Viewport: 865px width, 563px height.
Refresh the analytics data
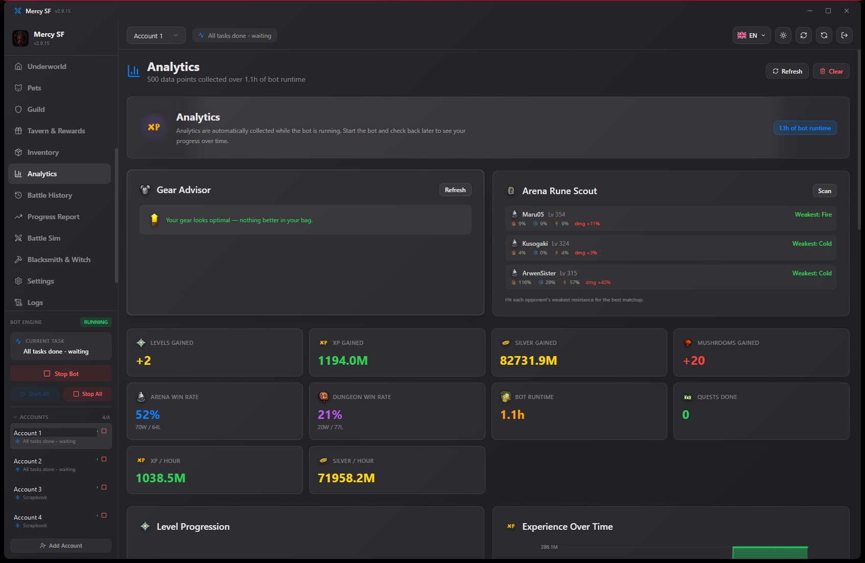[x=787, y=71]
